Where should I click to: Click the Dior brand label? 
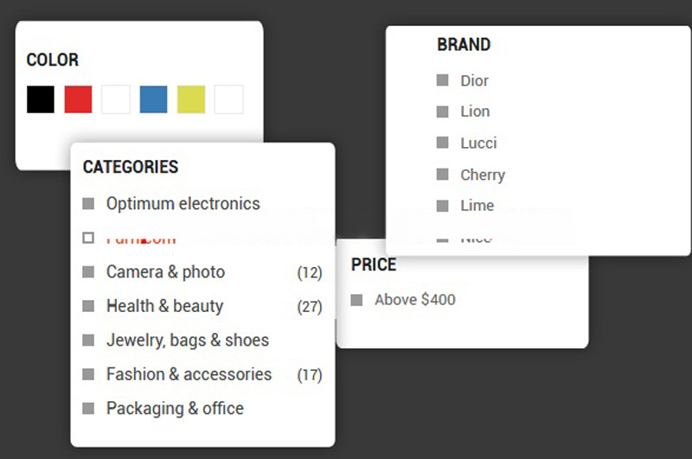[475, 80]
